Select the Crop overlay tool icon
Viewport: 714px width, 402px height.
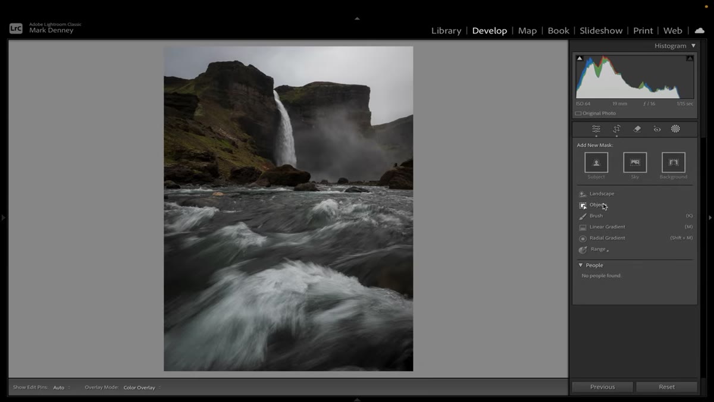coord(616,129)
